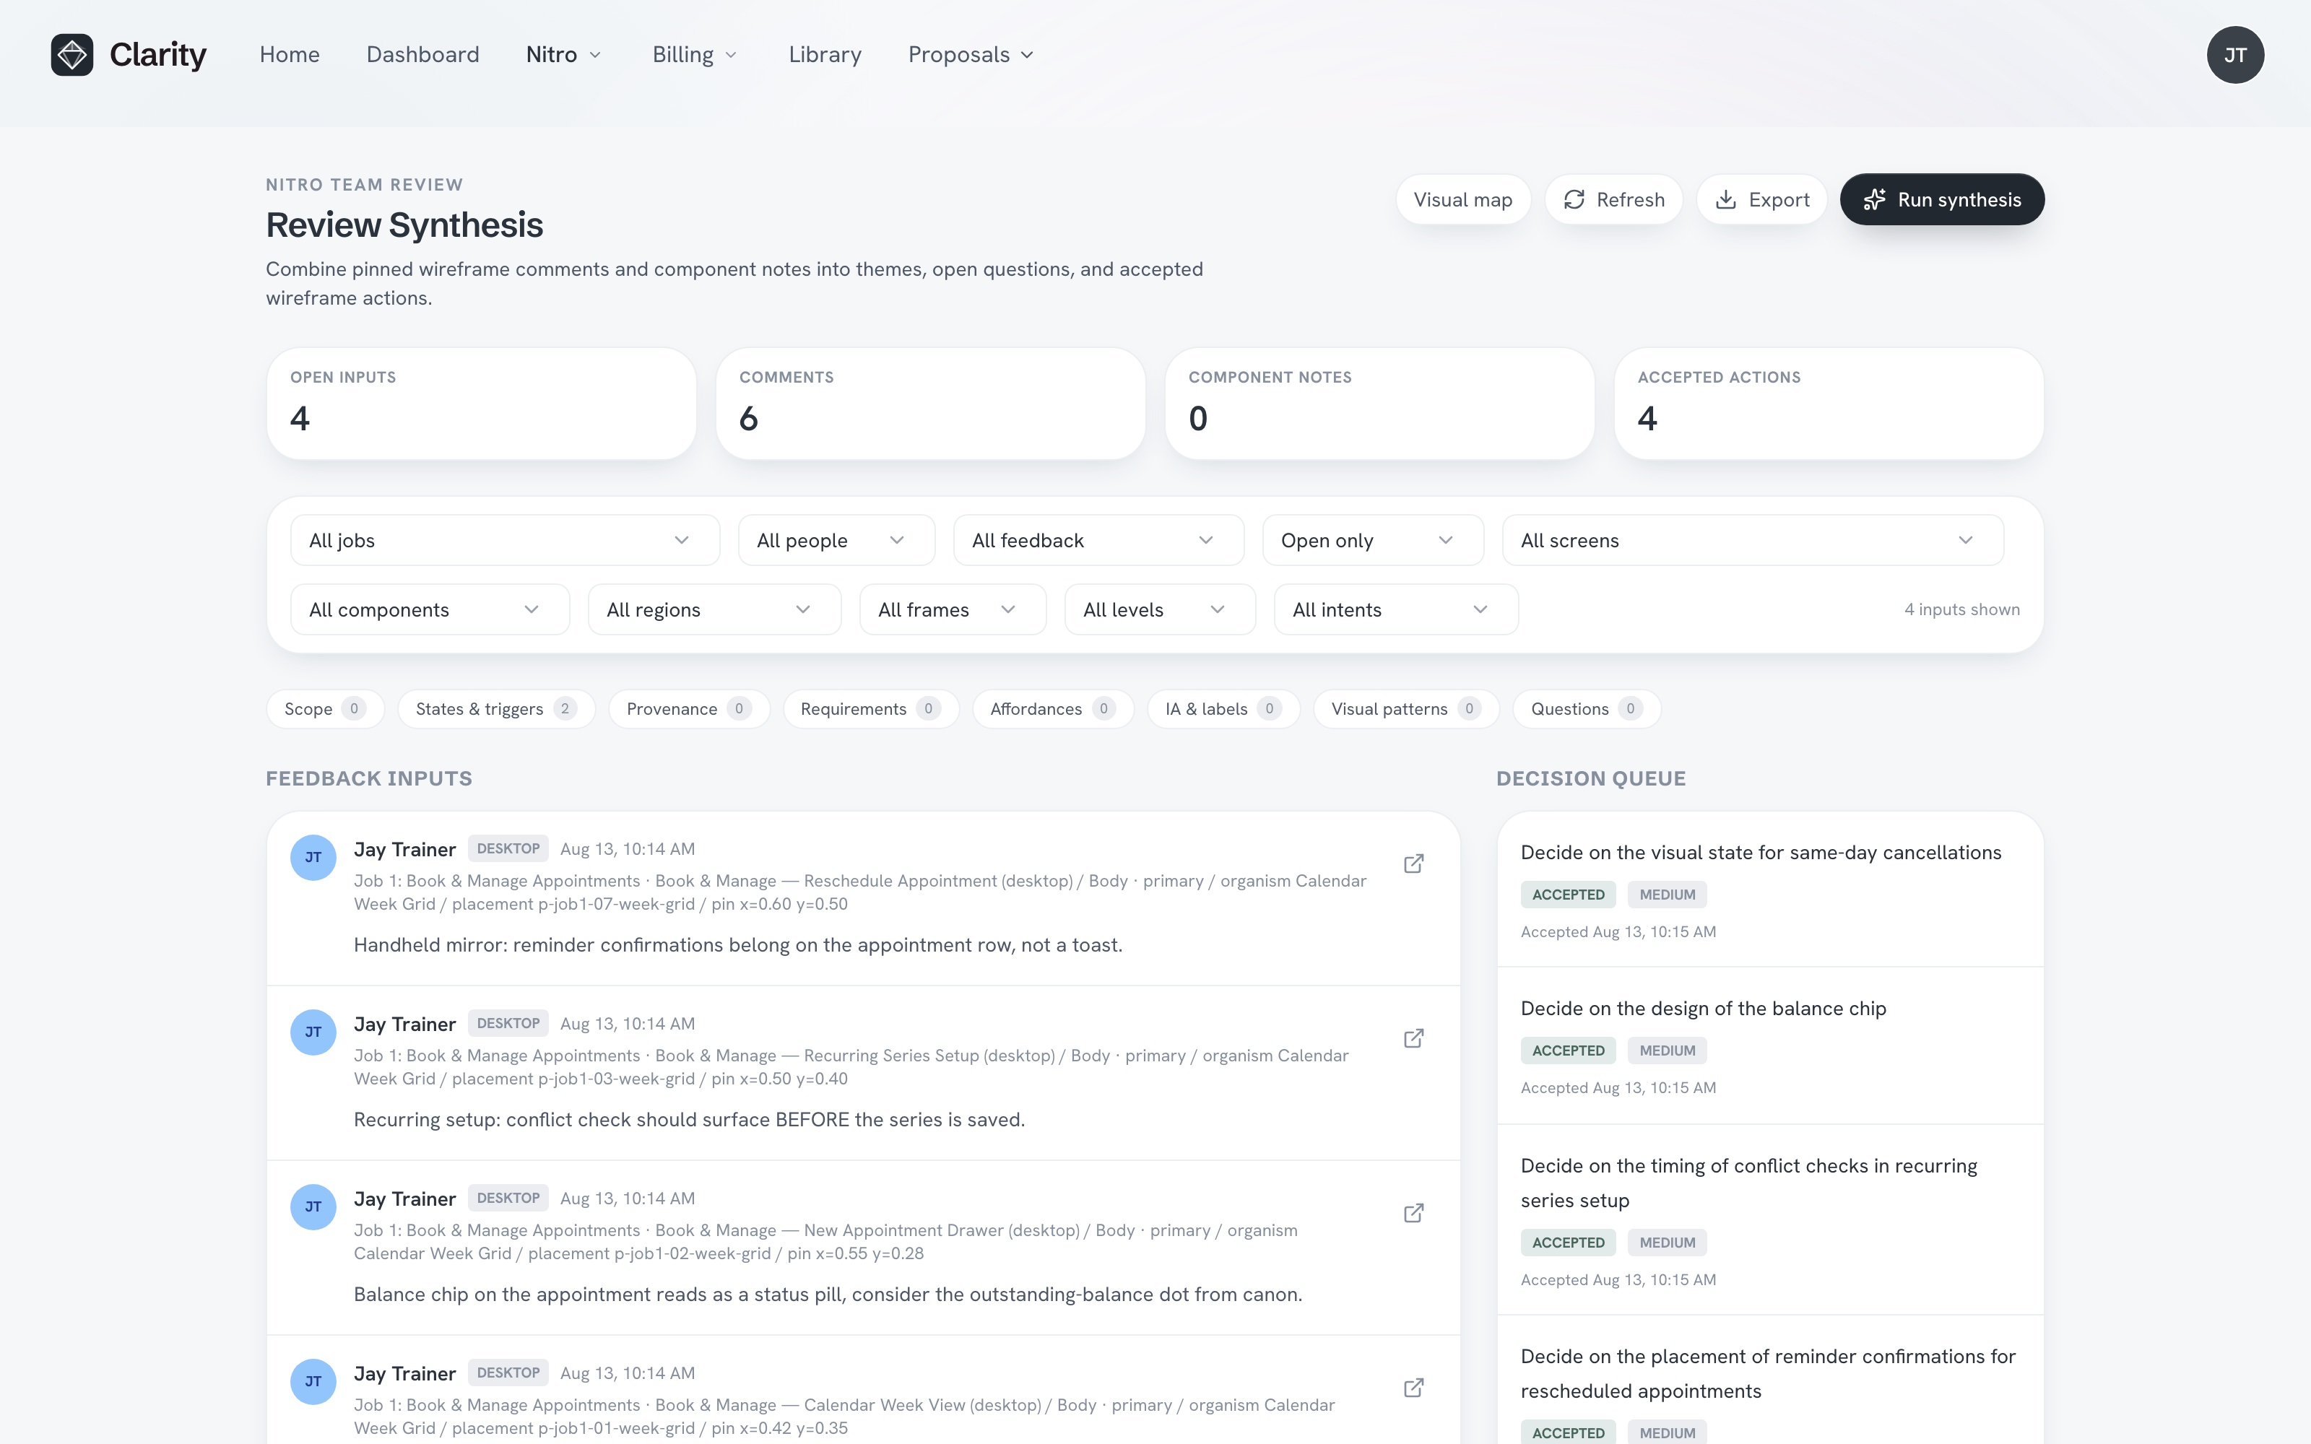Filter by Scope theme chip
The image size is (2311, 1444).
325,708
